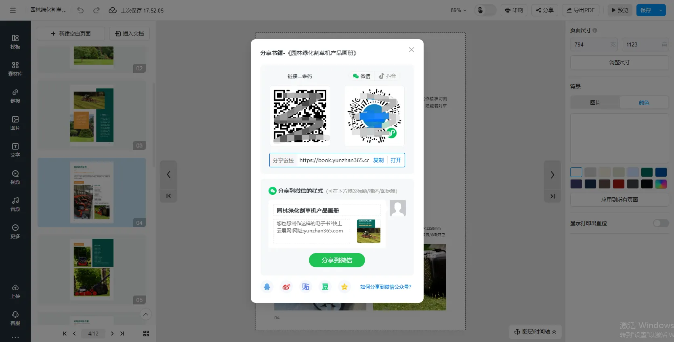Image resolution: width=674 pixels, height=342 pixels.
Task: Open the 图片 image tool in sidebar
Action: [x=15, y=123]
